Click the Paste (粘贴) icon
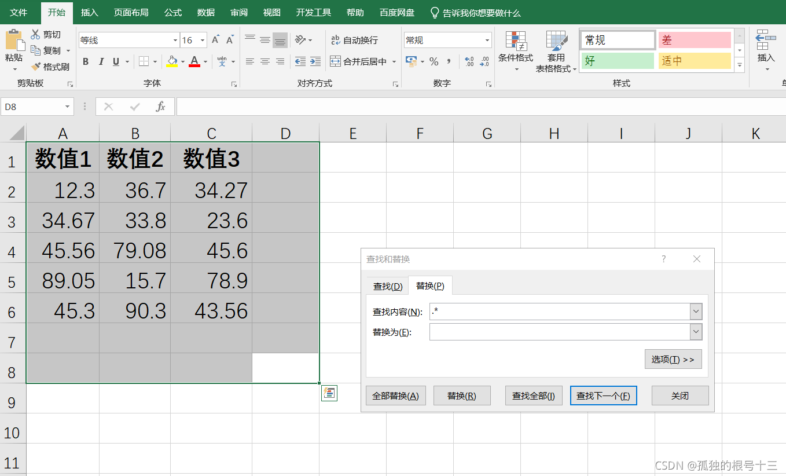The image size is (786, 476). (14, 40)
